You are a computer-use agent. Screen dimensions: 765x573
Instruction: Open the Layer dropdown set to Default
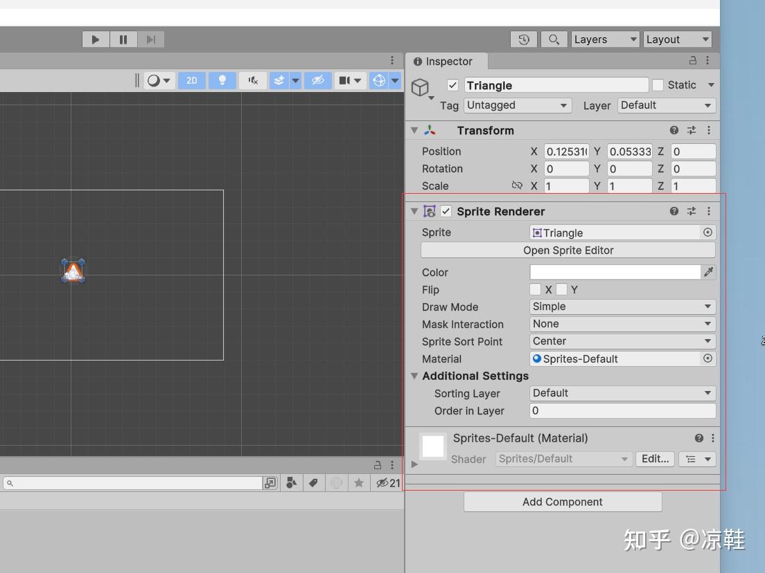[x=666, y=105]
